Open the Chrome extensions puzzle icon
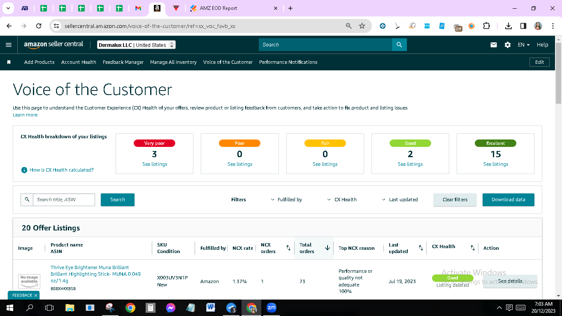This screenshot has width=562, height=316. click(x=486, y=26)
